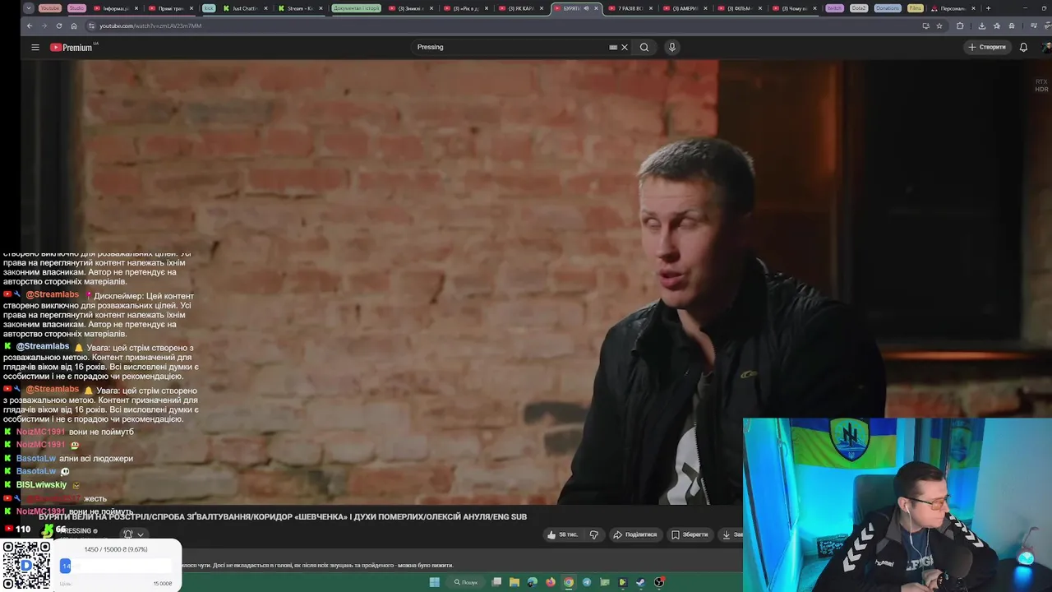Image resolution: width=1052 pixels, height=592 pixels.
Task: Clear the search box text with X
Action: (625, 47)
